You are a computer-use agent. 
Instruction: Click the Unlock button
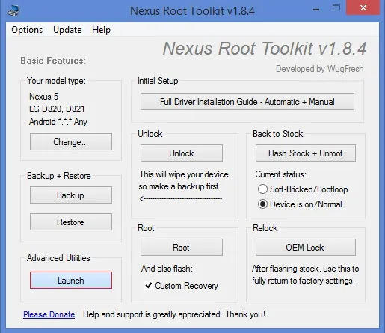182,153
